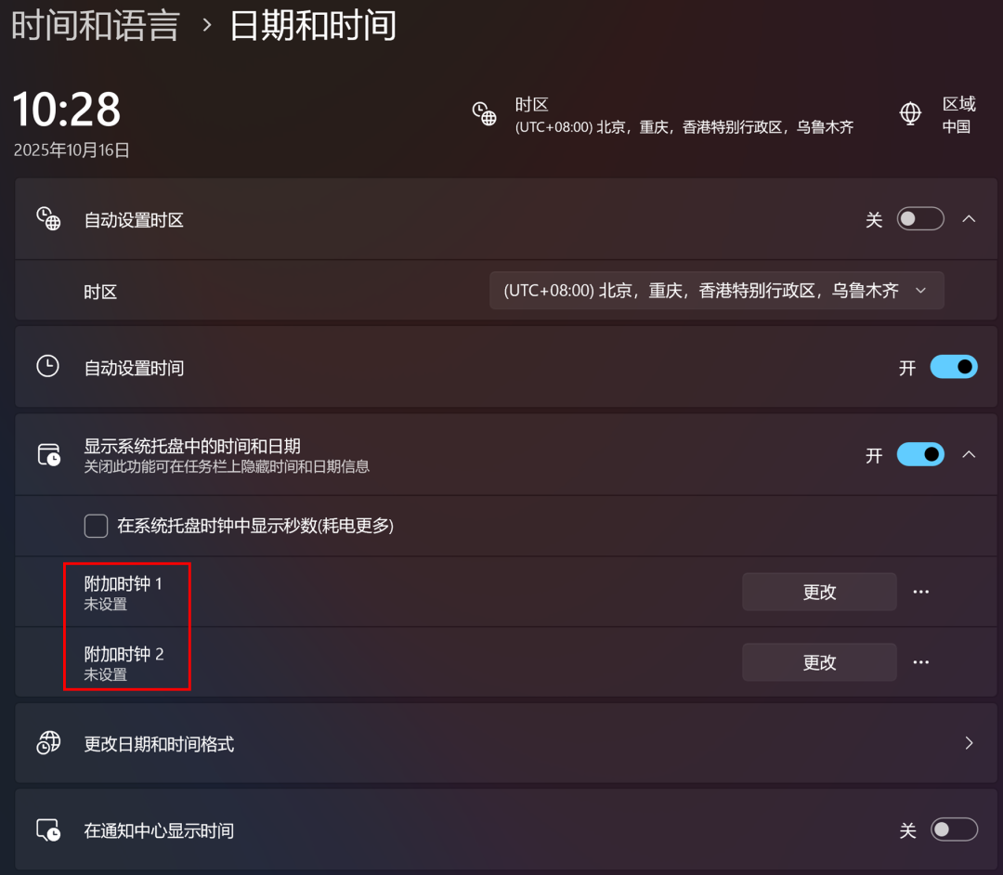Open more options for 附加时钟 2
1003x875 pixels.
tap(921, 662)
